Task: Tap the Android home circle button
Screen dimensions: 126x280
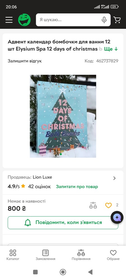Action: 63,272
